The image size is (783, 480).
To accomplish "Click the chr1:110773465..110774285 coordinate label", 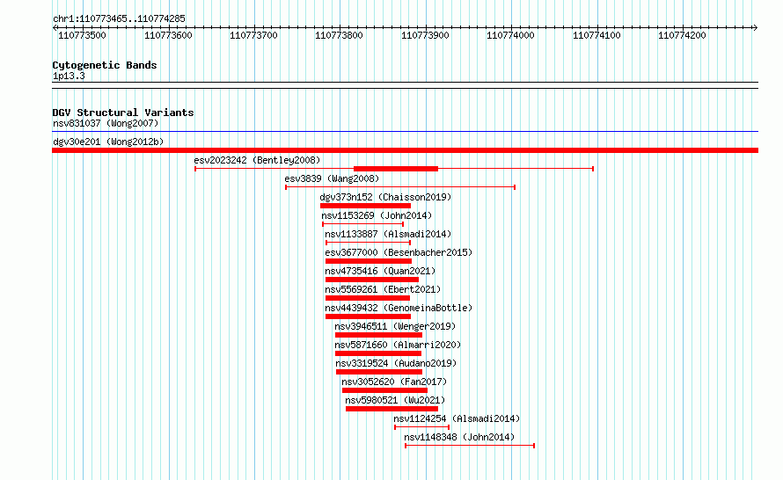I will point(119,18).
